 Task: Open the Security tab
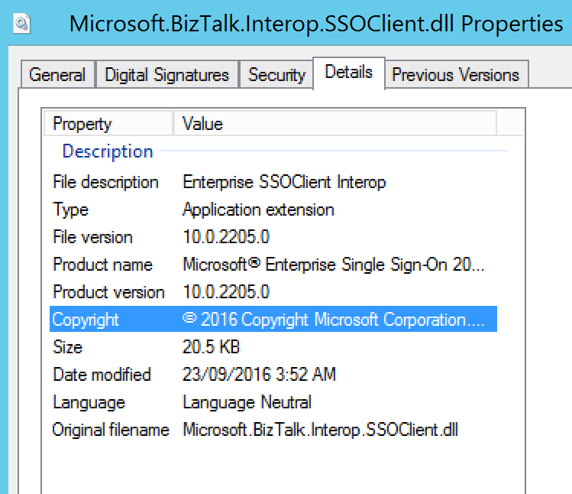276,74
